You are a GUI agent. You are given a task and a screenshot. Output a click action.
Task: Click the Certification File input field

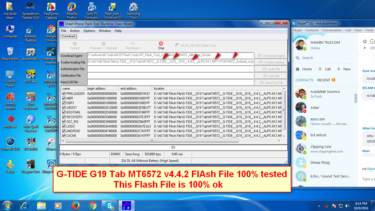(170, 75)
